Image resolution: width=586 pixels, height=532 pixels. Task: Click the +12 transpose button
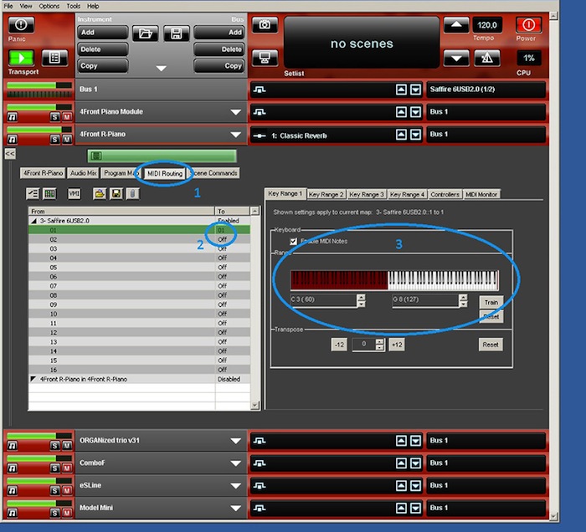397,345
